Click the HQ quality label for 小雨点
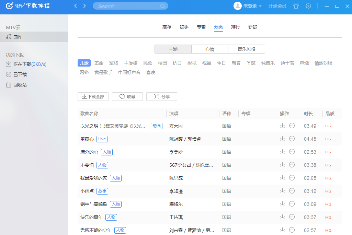 pyautogui.click(x=328, y=191)
